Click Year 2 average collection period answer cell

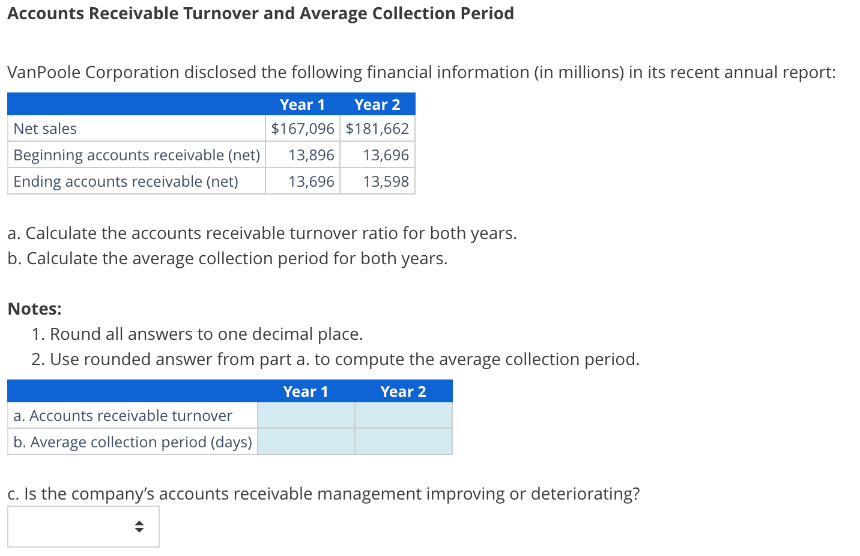click(403, 441)
